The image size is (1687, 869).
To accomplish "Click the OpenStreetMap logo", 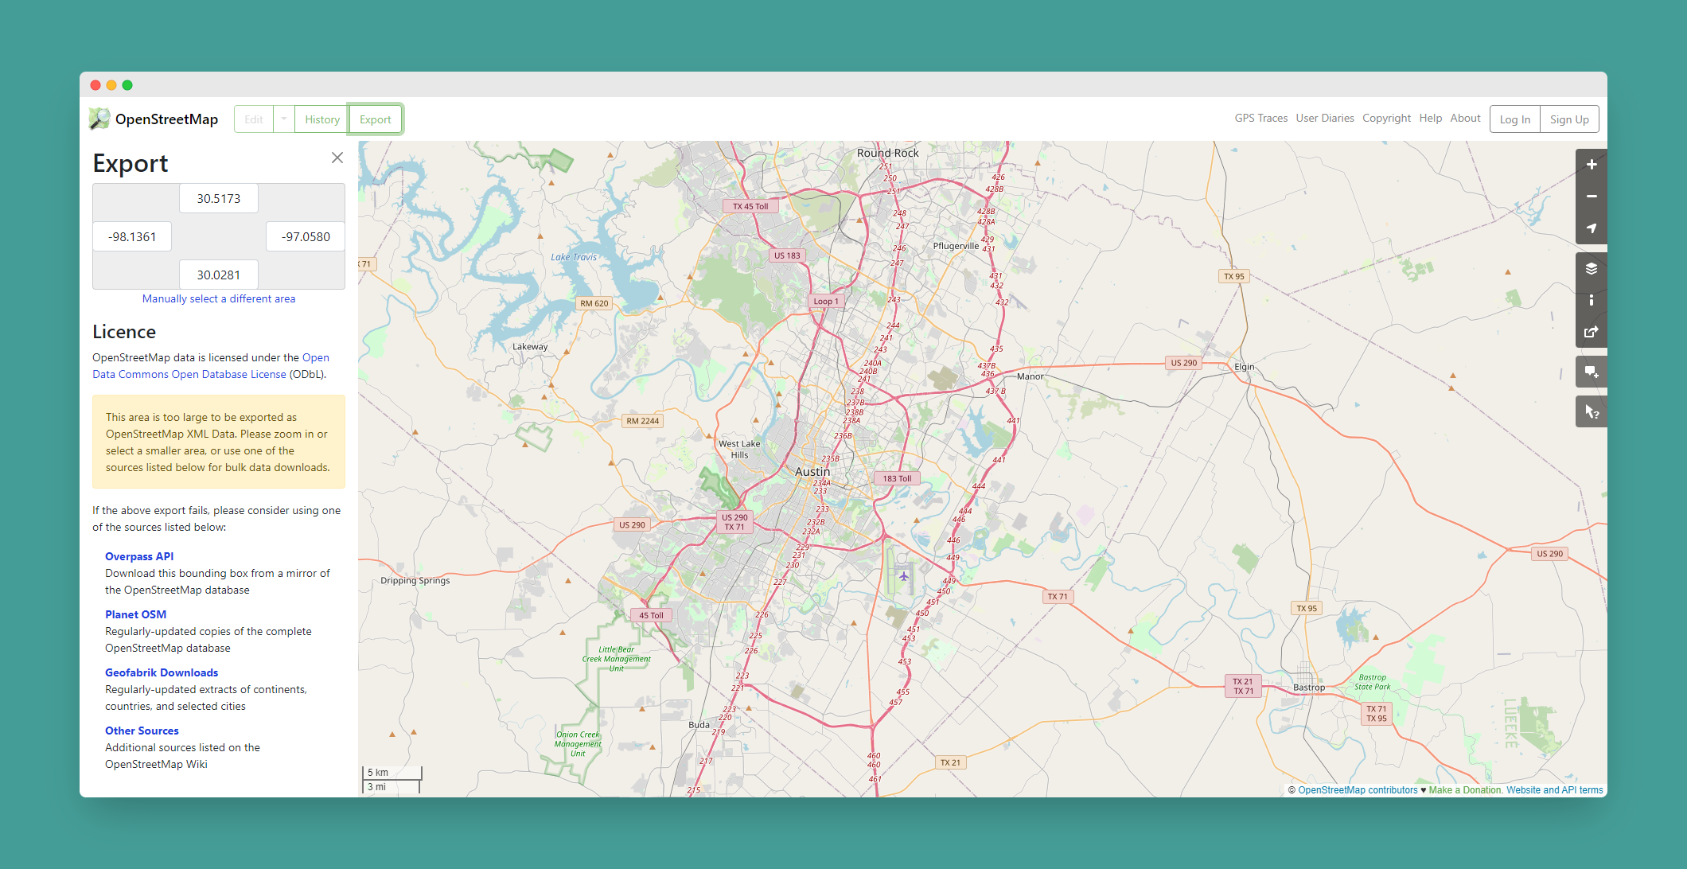I will (x=154, y=119).
